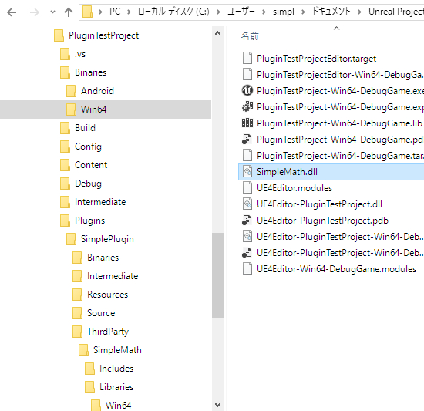Select ThirdParty folder in tree

(x=108, y=332)
